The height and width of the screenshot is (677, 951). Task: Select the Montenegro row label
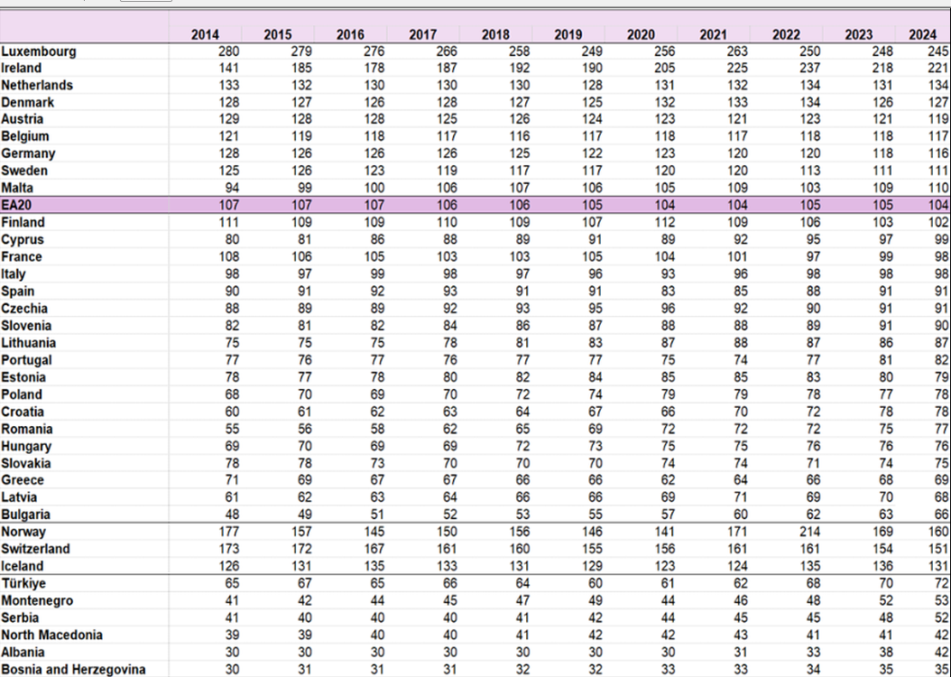[x=37, y=600]
